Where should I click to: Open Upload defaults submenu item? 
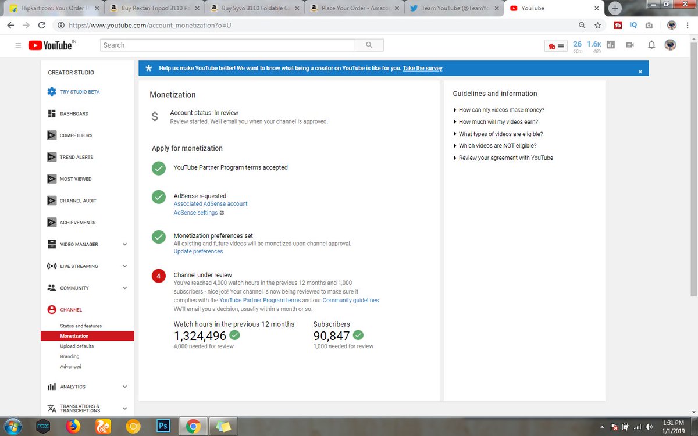pos(77,346)
